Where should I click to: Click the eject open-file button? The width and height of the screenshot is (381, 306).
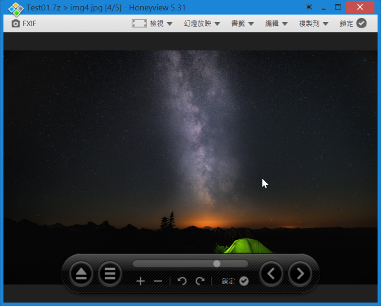tap(81, 274)
